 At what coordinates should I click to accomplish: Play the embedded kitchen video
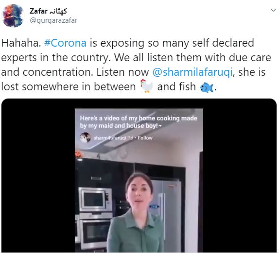coord(139,180)
